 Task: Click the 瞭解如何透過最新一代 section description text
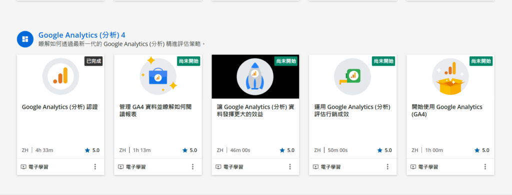(x=121, y=44)
